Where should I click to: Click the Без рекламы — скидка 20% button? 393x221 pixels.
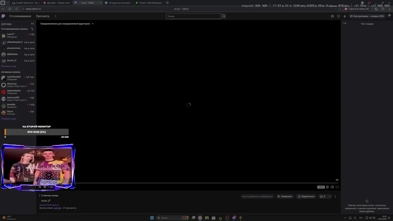[x=367, y=16]
